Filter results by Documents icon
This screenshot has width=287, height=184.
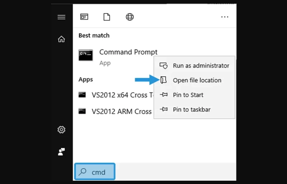[107, 17]
